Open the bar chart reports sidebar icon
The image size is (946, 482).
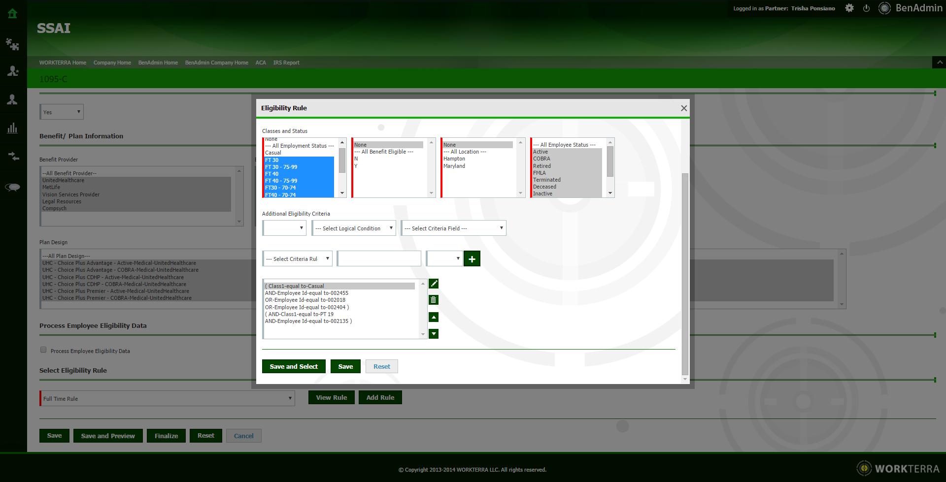(x=13, y=129)
